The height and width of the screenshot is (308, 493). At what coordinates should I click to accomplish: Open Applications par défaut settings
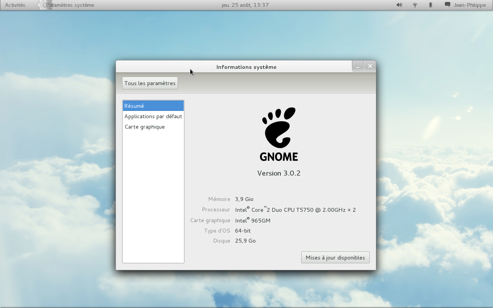[x=153, y=116]
